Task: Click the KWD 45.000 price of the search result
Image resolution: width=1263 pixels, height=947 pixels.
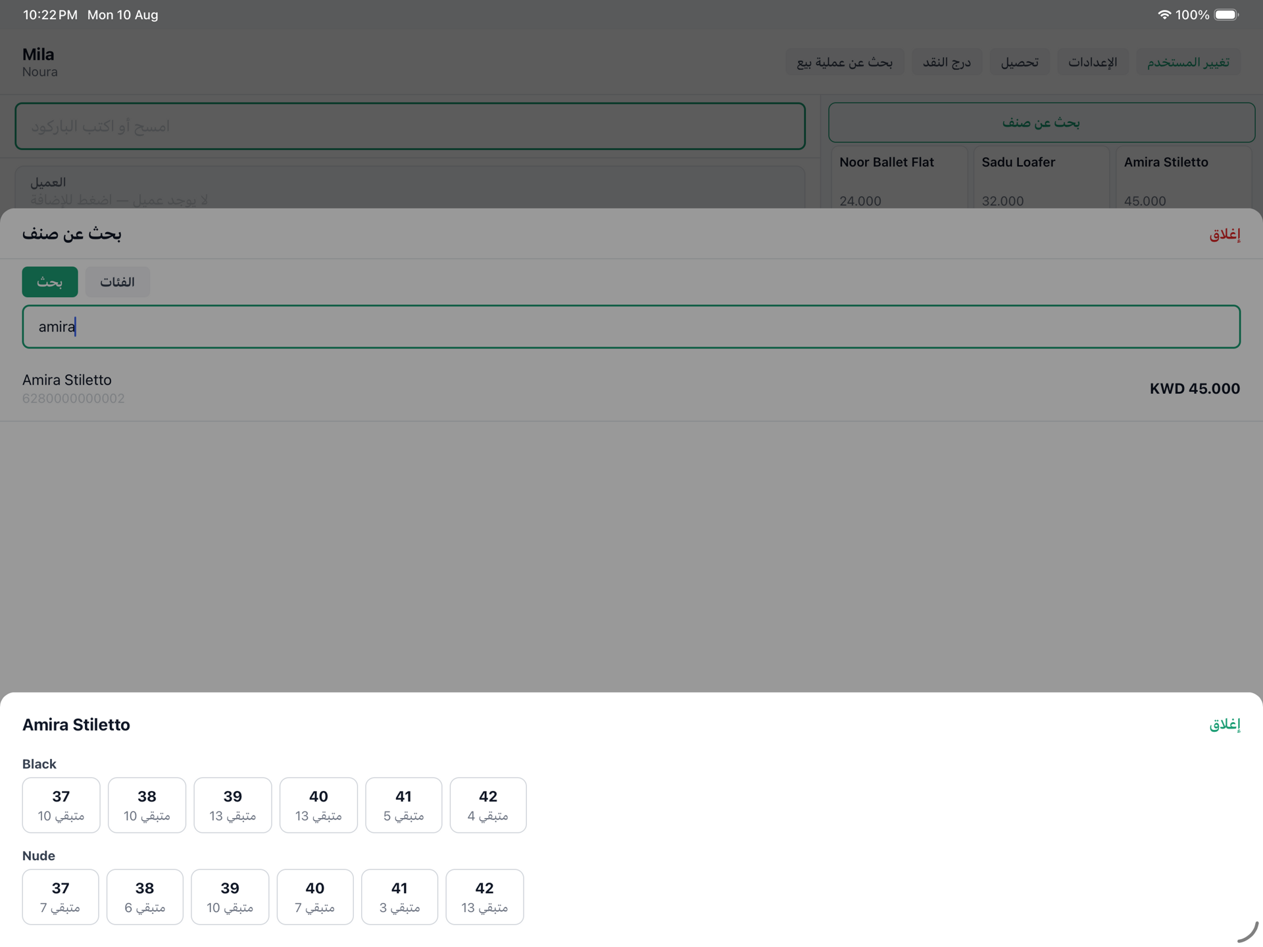Action: tap(1195, 389)
